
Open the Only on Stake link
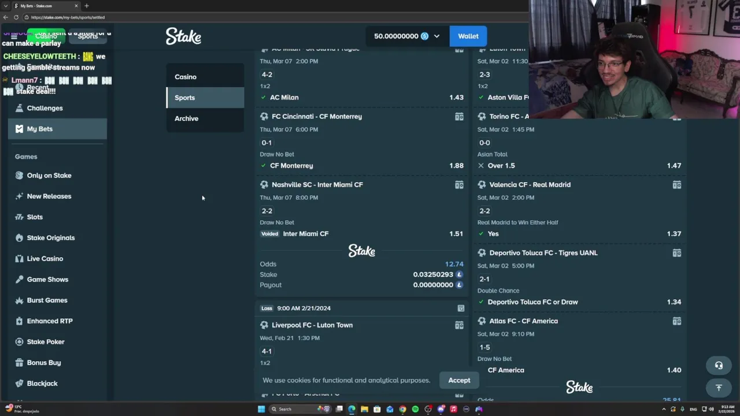49,176
